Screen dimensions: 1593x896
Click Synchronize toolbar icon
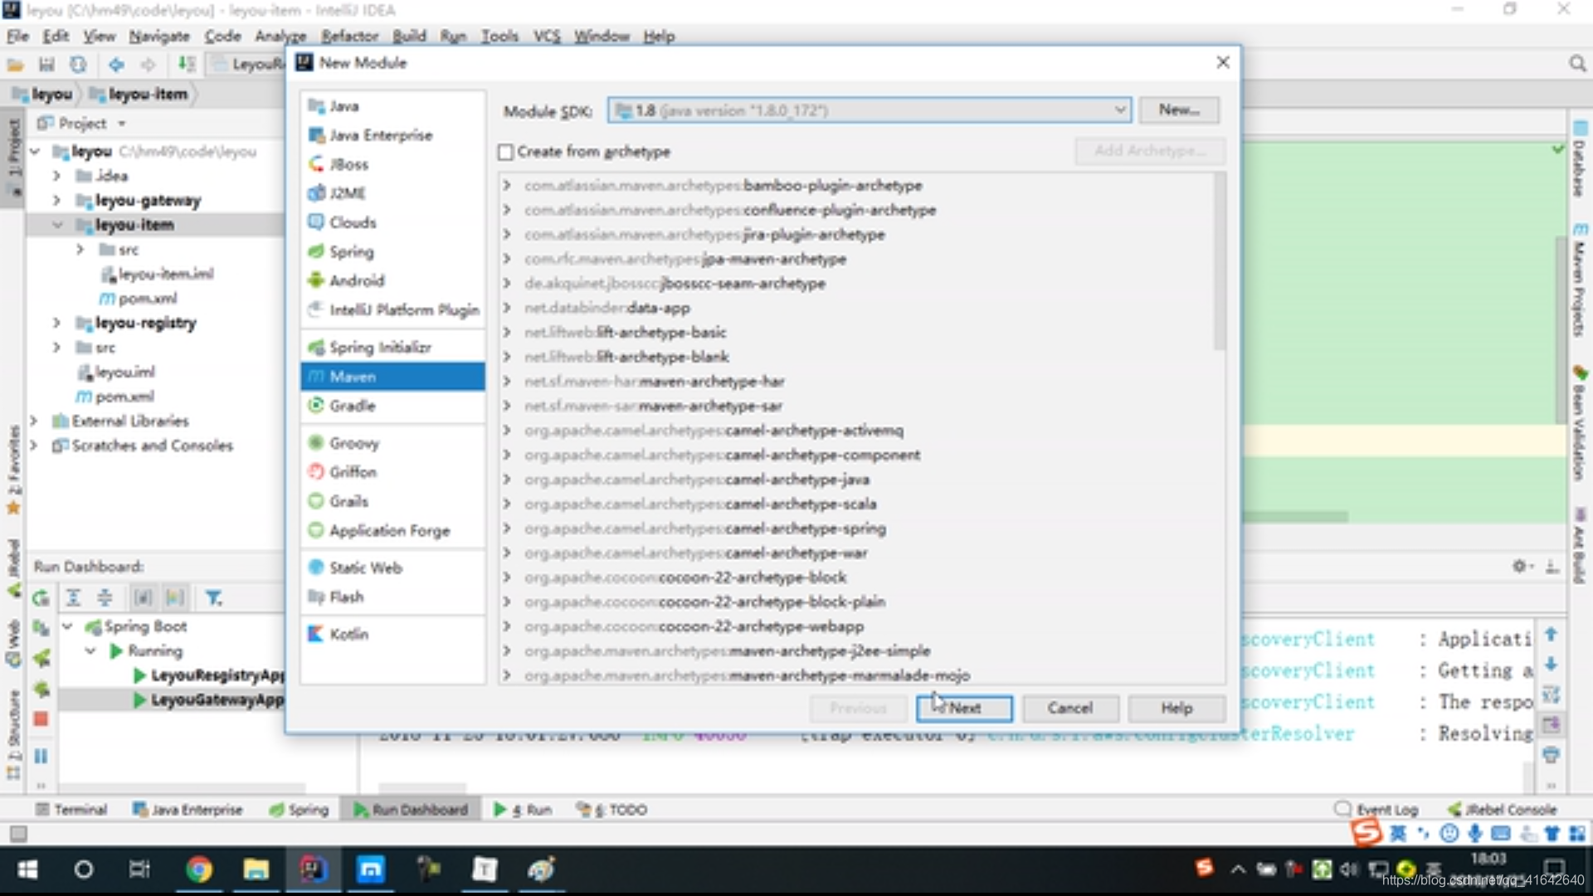tap(78, 64)
